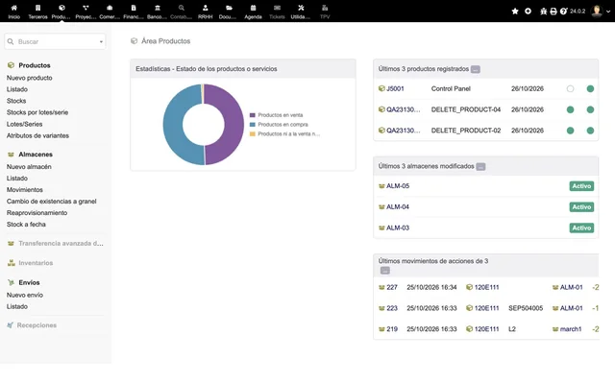
Task: Open the ALM-04 warehouse link
Action: [398, 207]
